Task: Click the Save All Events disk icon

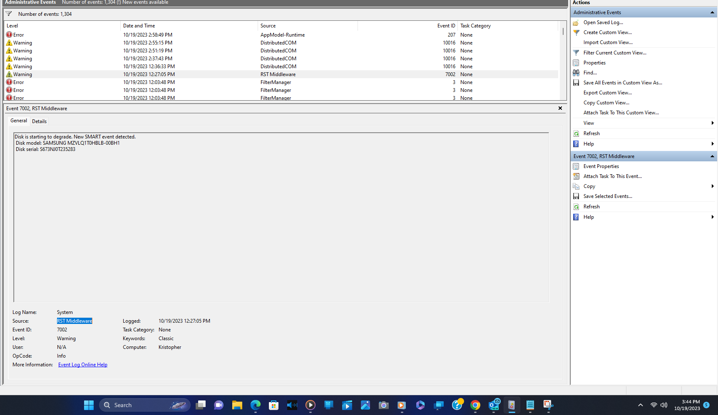Action: (x=576, y=82)
